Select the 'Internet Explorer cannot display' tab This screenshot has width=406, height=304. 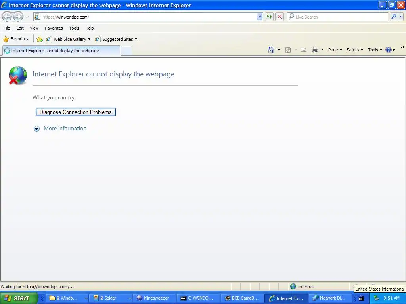[61, 51]
